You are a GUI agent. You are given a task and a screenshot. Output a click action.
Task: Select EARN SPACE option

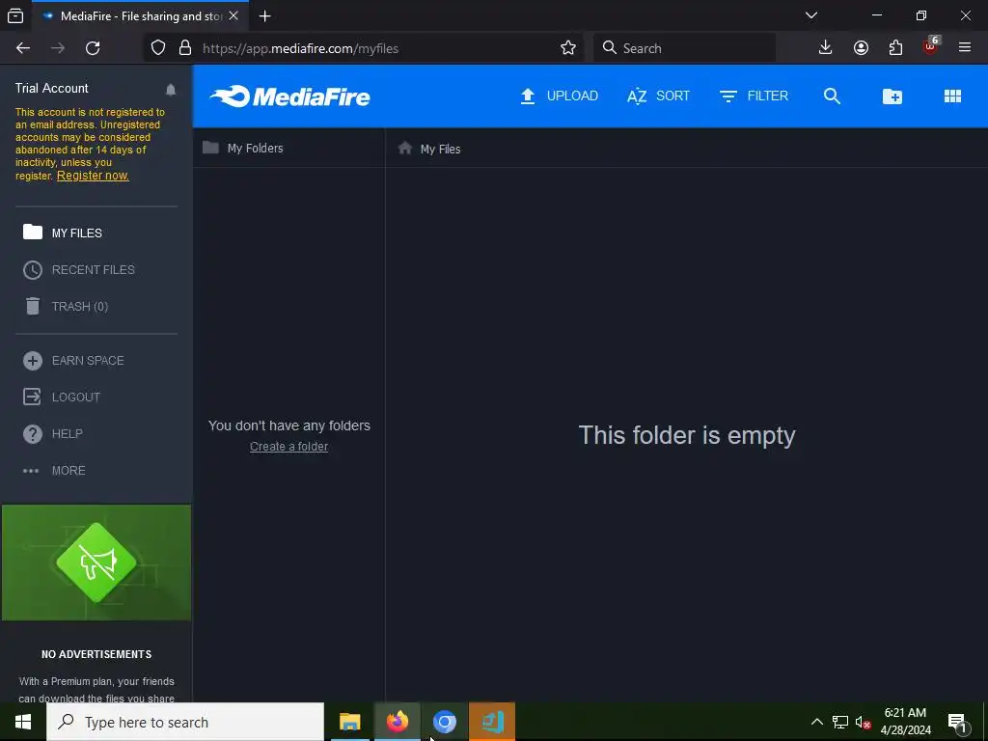coord(73,361)
